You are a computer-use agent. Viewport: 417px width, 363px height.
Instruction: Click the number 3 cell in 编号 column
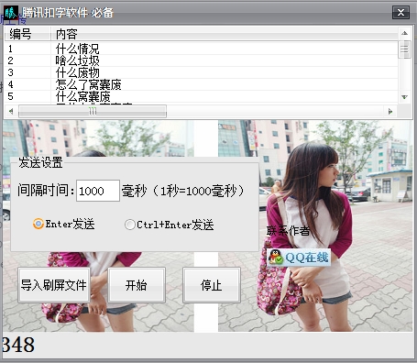click(10, 72)
